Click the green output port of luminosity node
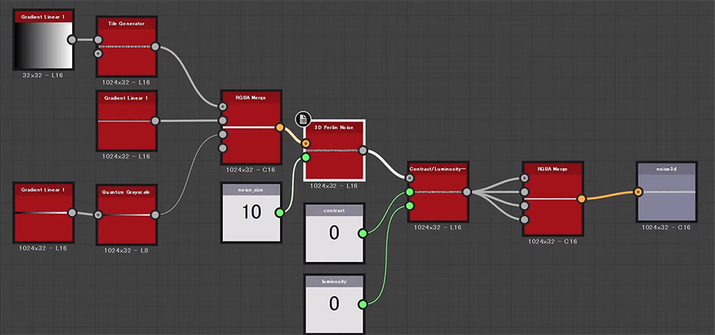Screen dimensions: 715x335 pyautogui.click(x=363, y=304)
